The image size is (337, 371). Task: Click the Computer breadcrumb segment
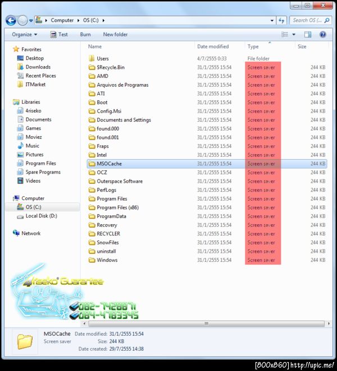62,20
